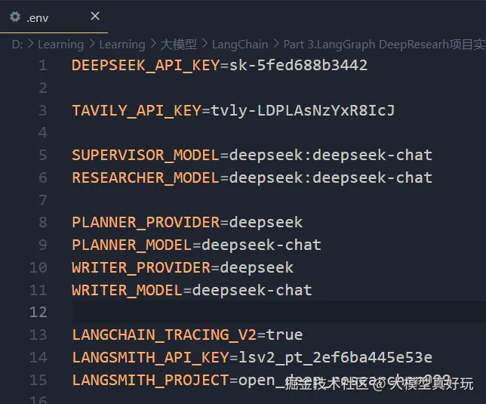Click value lsv2_pt_2ef6ba445e53e
Viewport: 486px width, 404px height.
(335, 357)
